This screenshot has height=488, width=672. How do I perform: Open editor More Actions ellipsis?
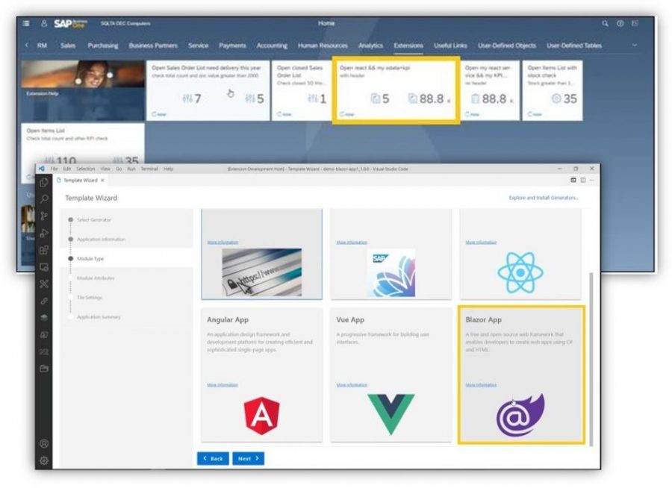[x=592, y=181]
